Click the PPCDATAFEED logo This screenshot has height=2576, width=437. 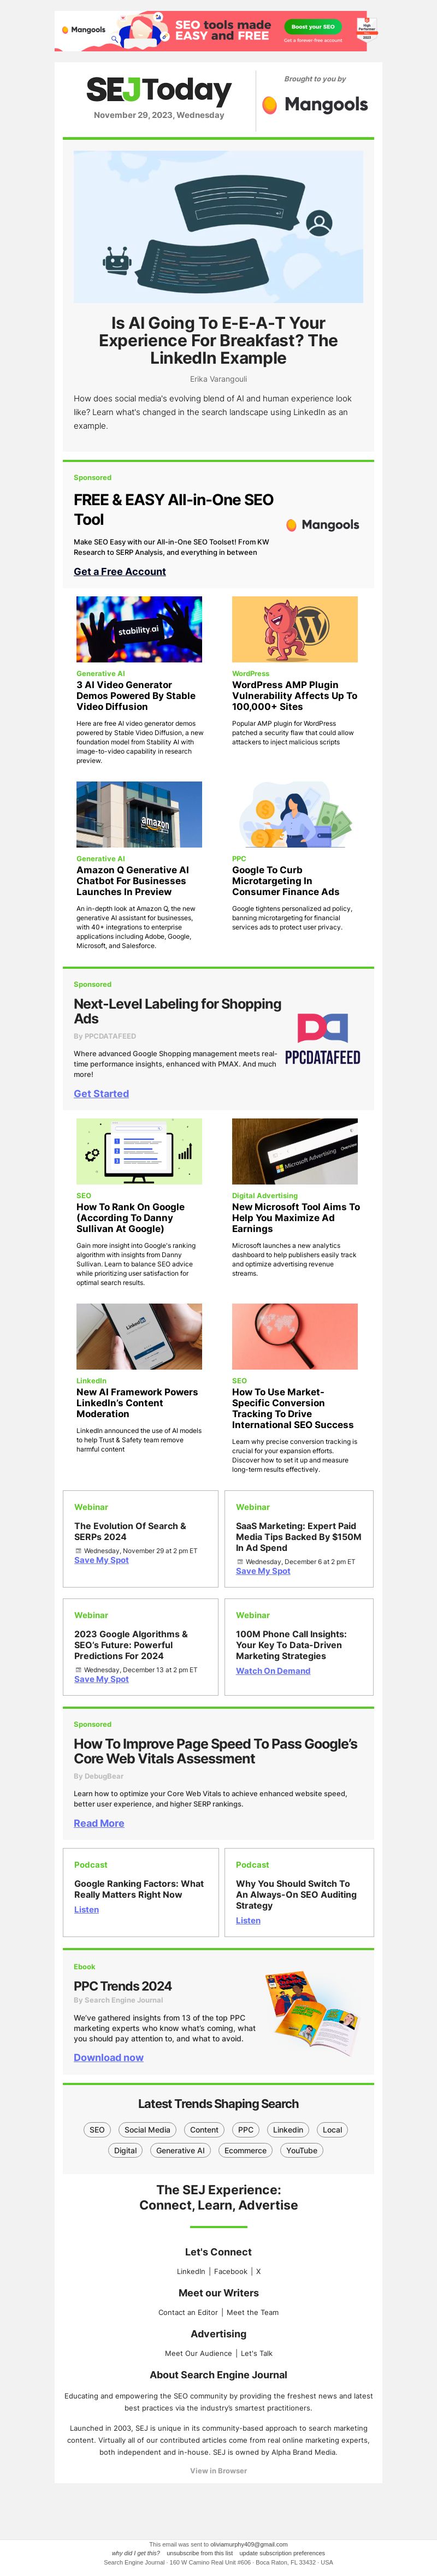[x=322, y=1039]
